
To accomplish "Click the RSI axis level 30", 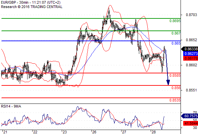I will pos(195,128).
